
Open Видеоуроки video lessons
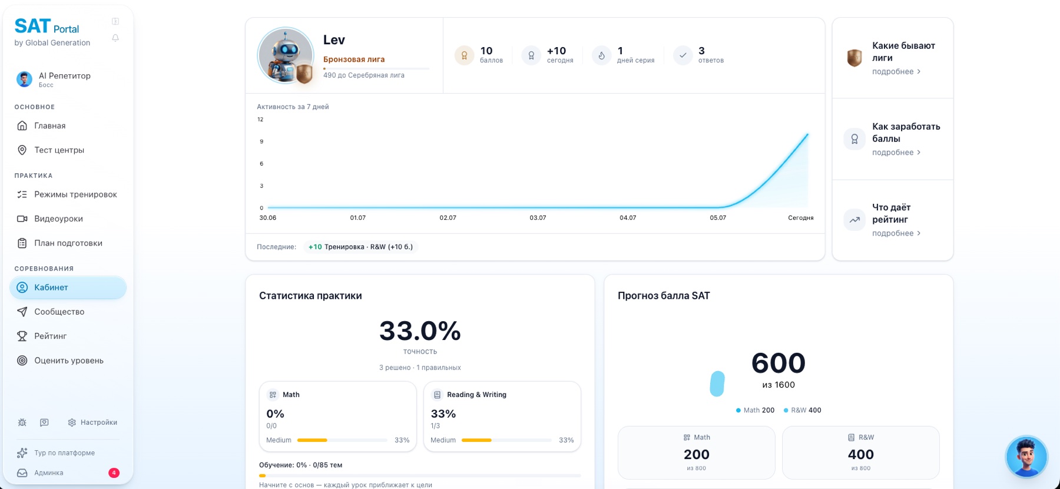pos(68,219)
